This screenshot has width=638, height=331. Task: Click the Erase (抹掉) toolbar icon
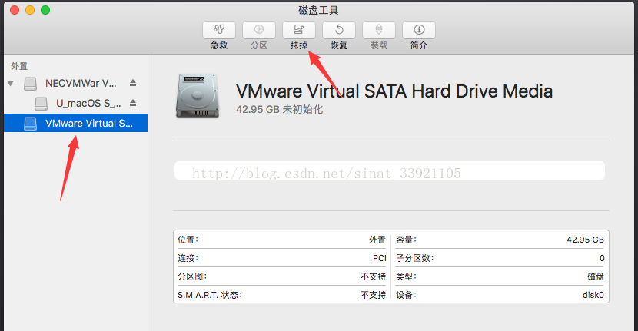(299, 30)
